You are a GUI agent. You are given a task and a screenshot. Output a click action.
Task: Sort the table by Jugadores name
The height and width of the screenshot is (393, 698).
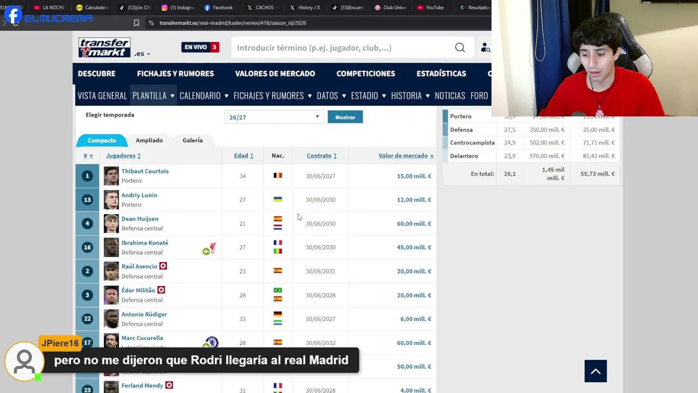click(x=123, y=156)
